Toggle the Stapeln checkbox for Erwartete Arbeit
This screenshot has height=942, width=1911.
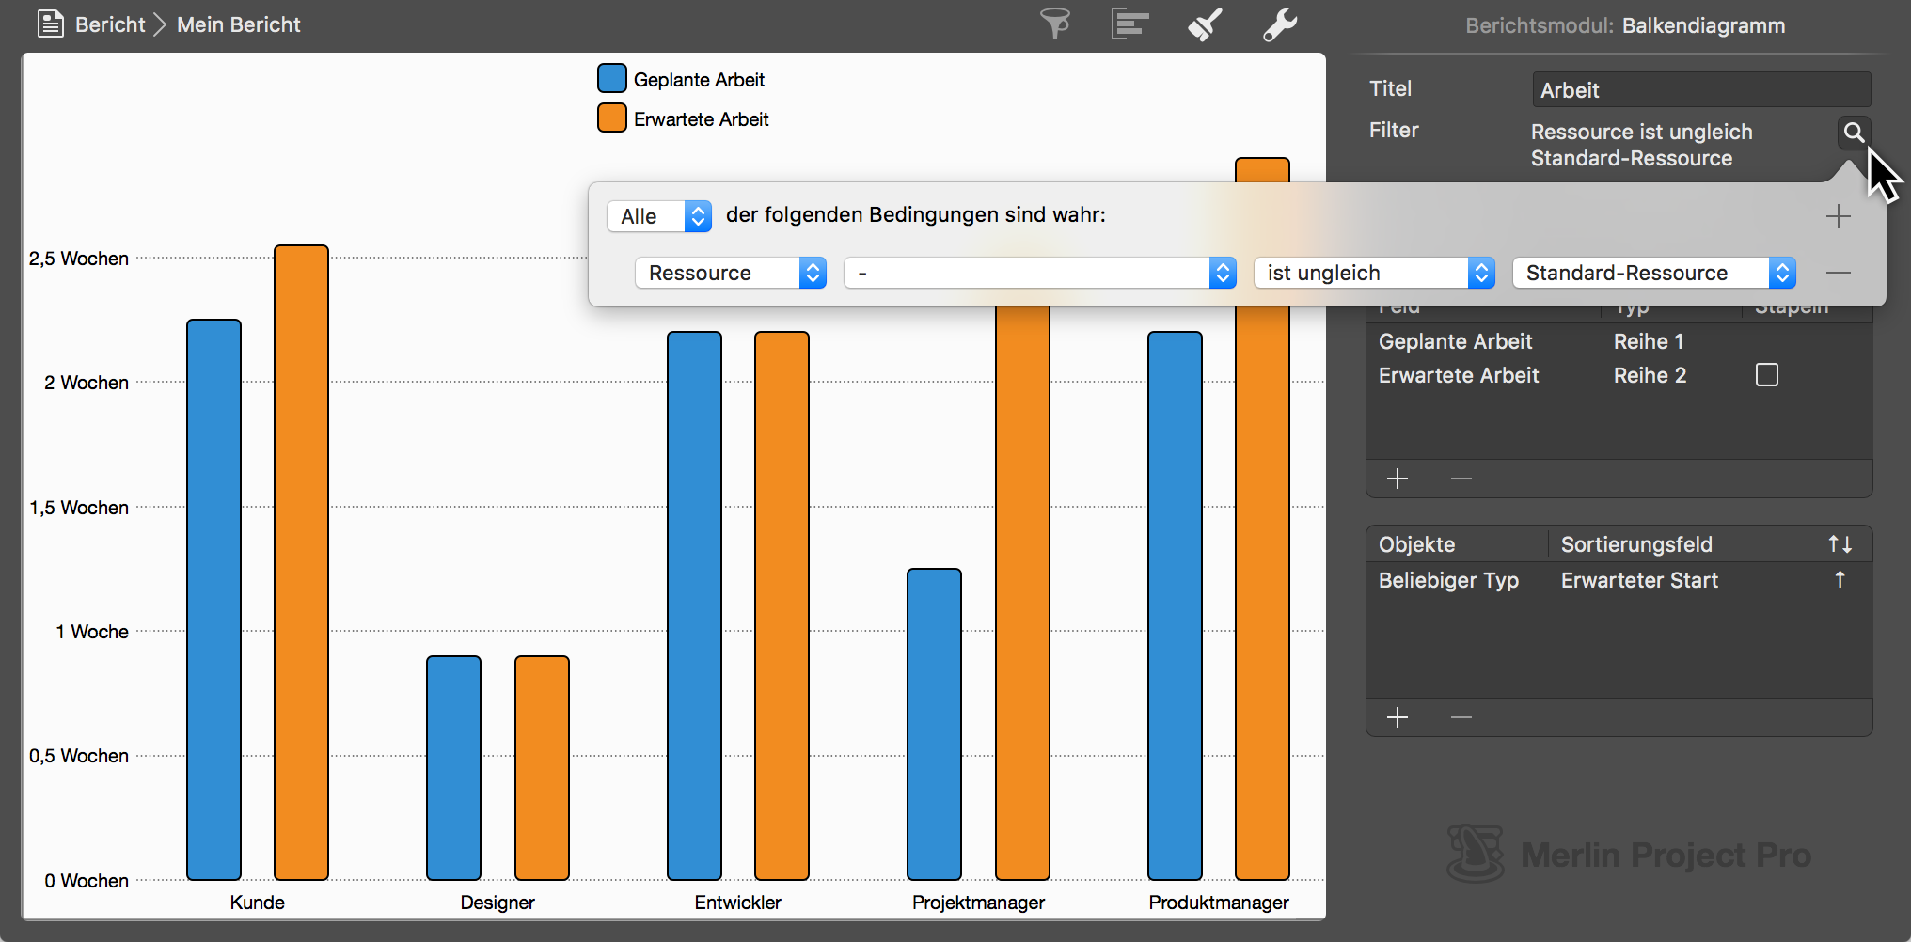point(1766,375)
